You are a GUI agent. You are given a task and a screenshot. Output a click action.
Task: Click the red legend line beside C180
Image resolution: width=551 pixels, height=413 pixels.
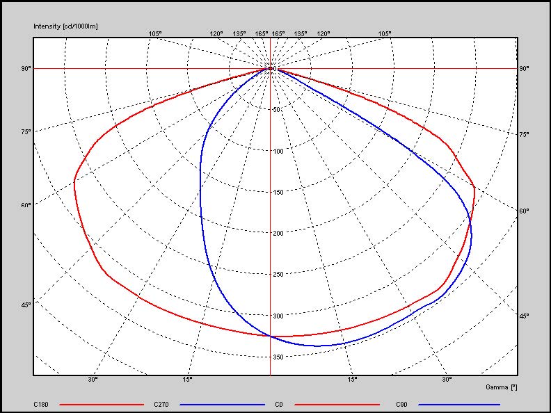[102, 405]
